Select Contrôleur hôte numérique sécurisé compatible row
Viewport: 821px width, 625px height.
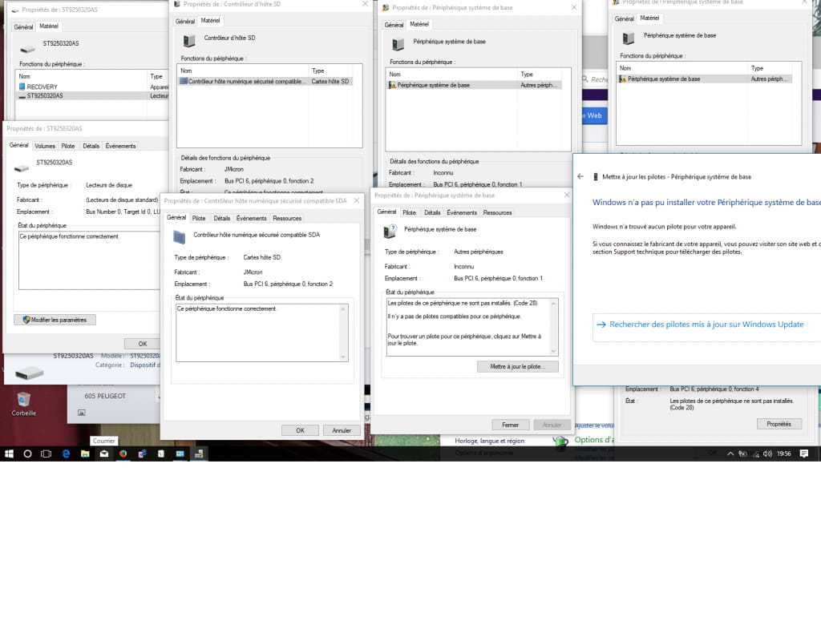(x=265, y=81)
